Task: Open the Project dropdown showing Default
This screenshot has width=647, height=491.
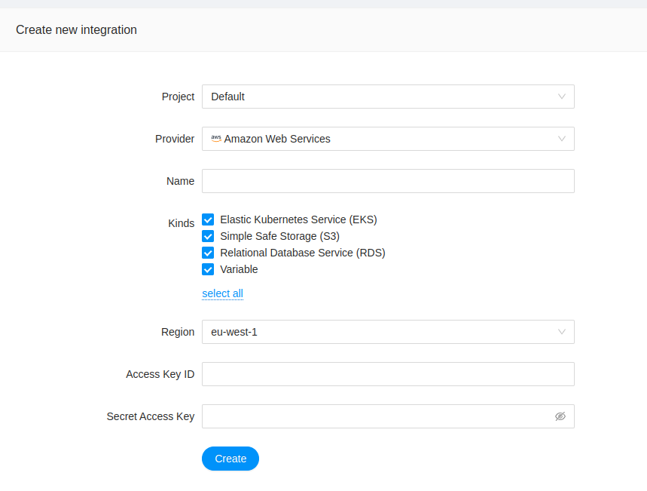Action: [x=388, y=97]
